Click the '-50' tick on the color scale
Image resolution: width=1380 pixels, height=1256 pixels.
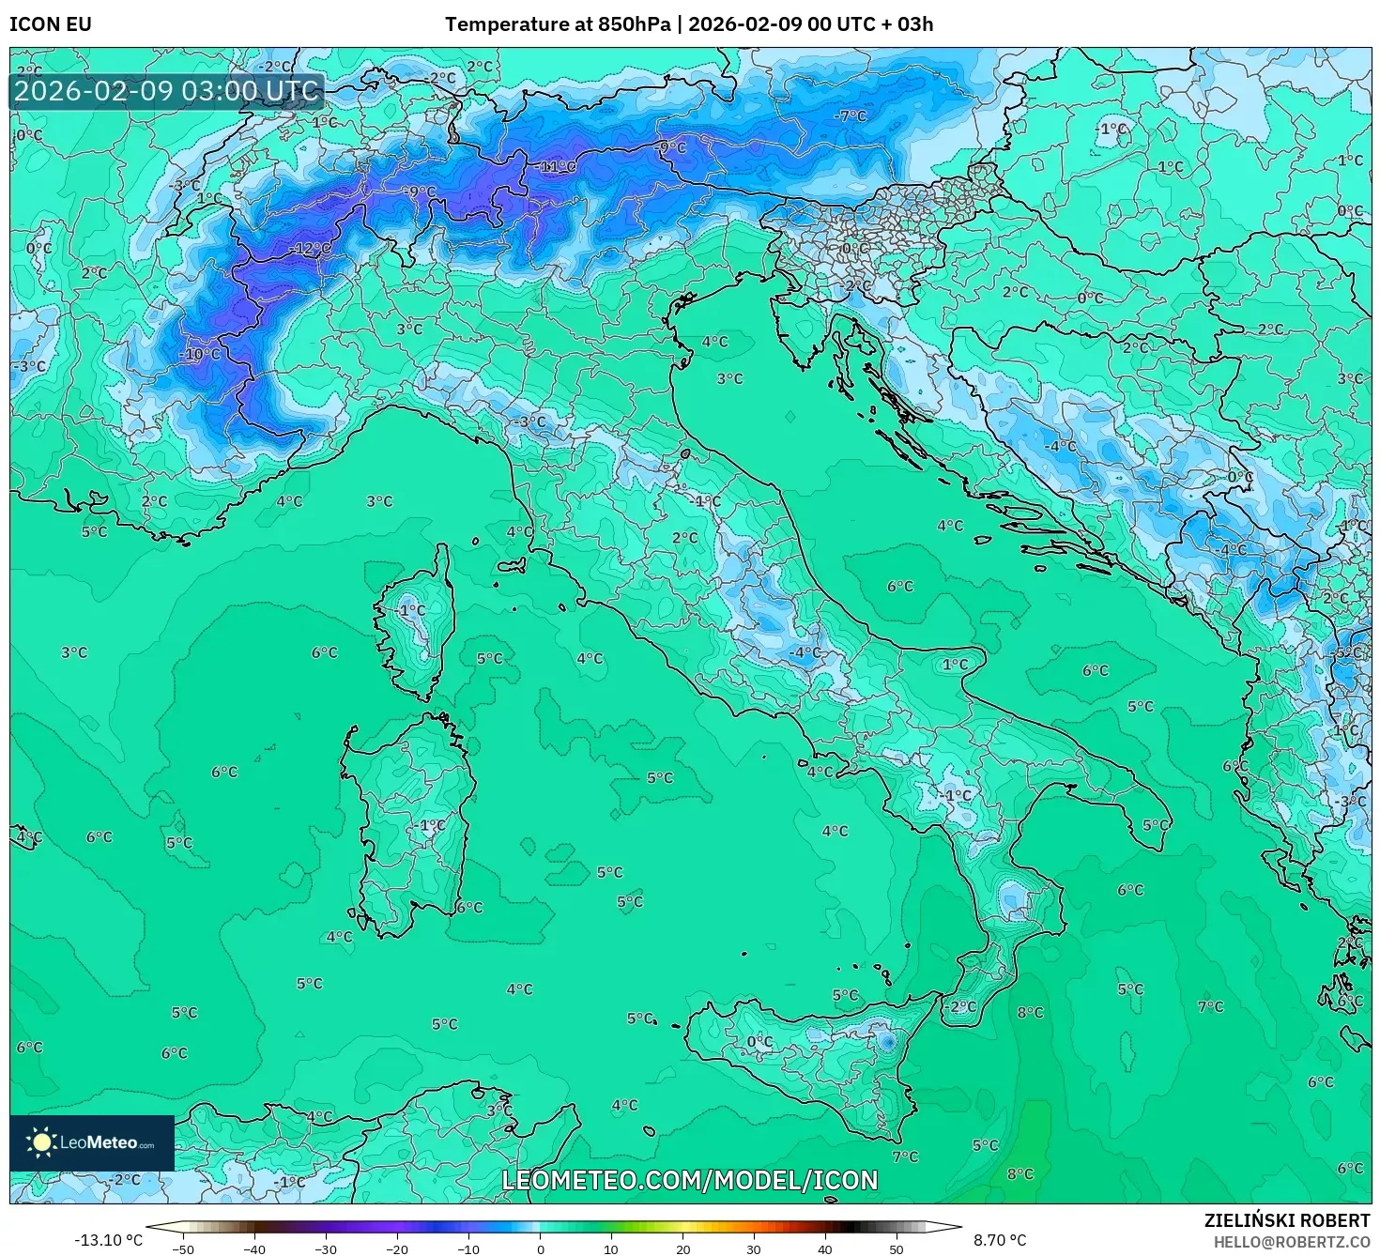[185, 1248]
